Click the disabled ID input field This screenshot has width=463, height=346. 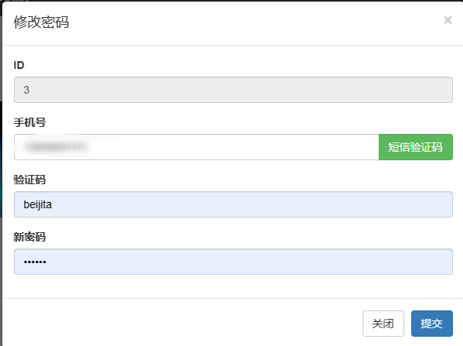[233, 90]
